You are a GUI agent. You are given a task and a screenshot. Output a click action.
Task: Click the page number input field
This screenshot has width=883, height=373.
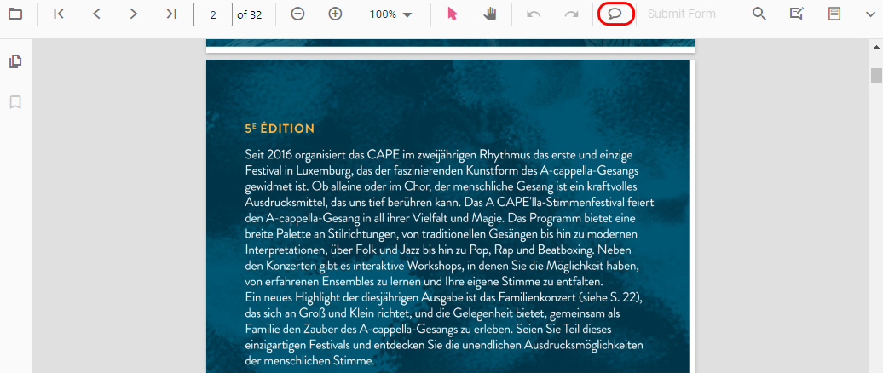[213, 14]
